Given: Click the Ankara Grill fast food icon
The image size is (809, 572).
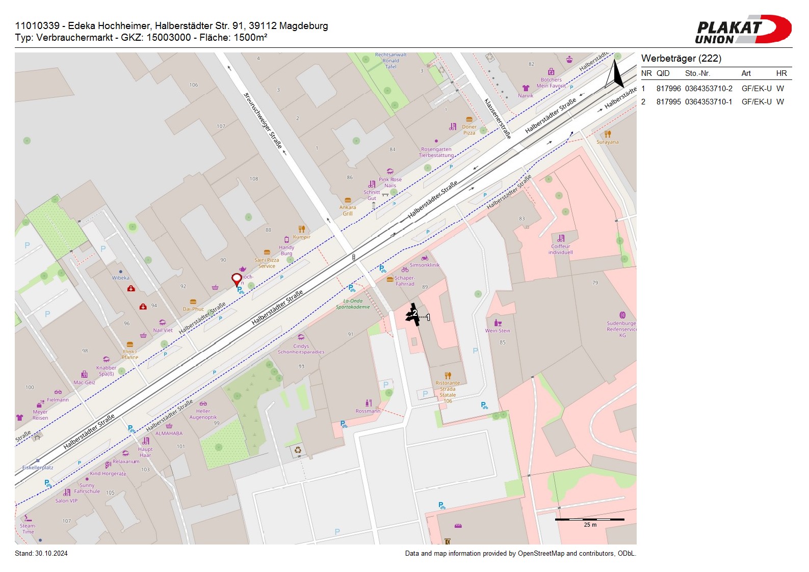Looking at the screenshot, I should pos(348,200).
